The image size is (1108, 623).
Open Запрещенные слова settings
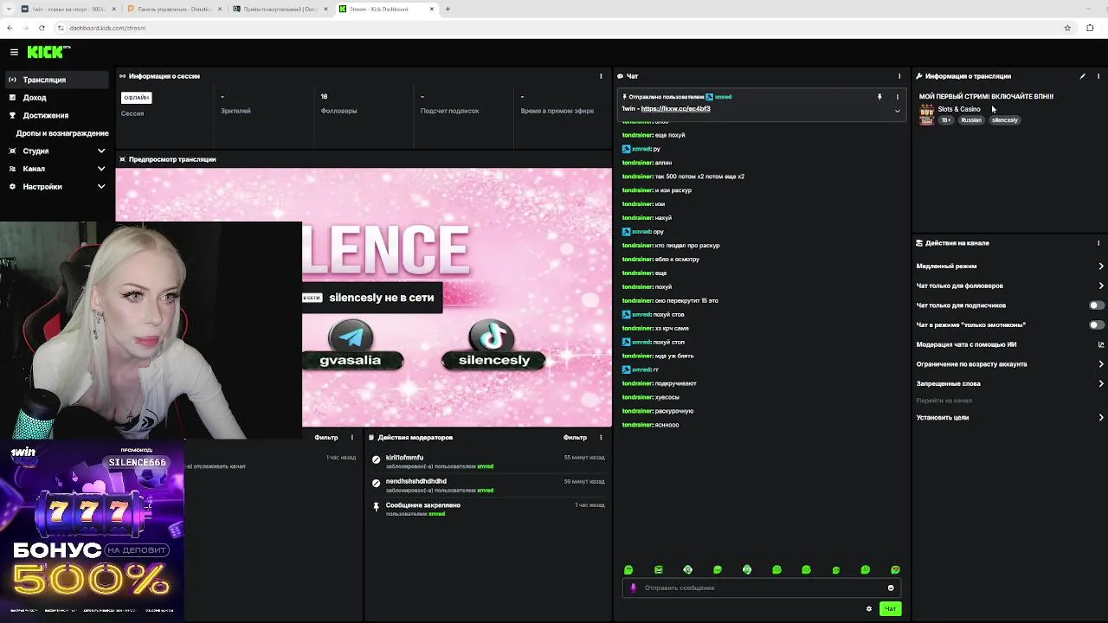(x=1009, y=383)
